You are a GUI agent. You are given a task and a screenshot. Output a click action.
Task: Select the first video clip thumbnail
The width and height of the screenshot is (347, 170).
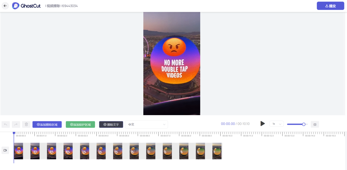pos(18,151)
